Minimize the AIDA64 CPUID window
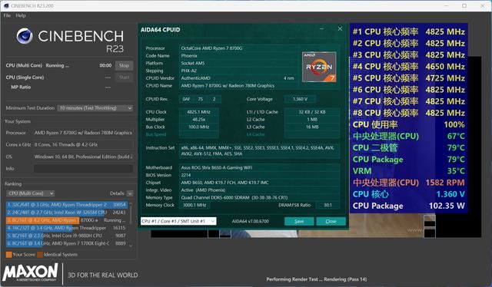This screenshot has width=492, height=287. click(x=321, y=29)
